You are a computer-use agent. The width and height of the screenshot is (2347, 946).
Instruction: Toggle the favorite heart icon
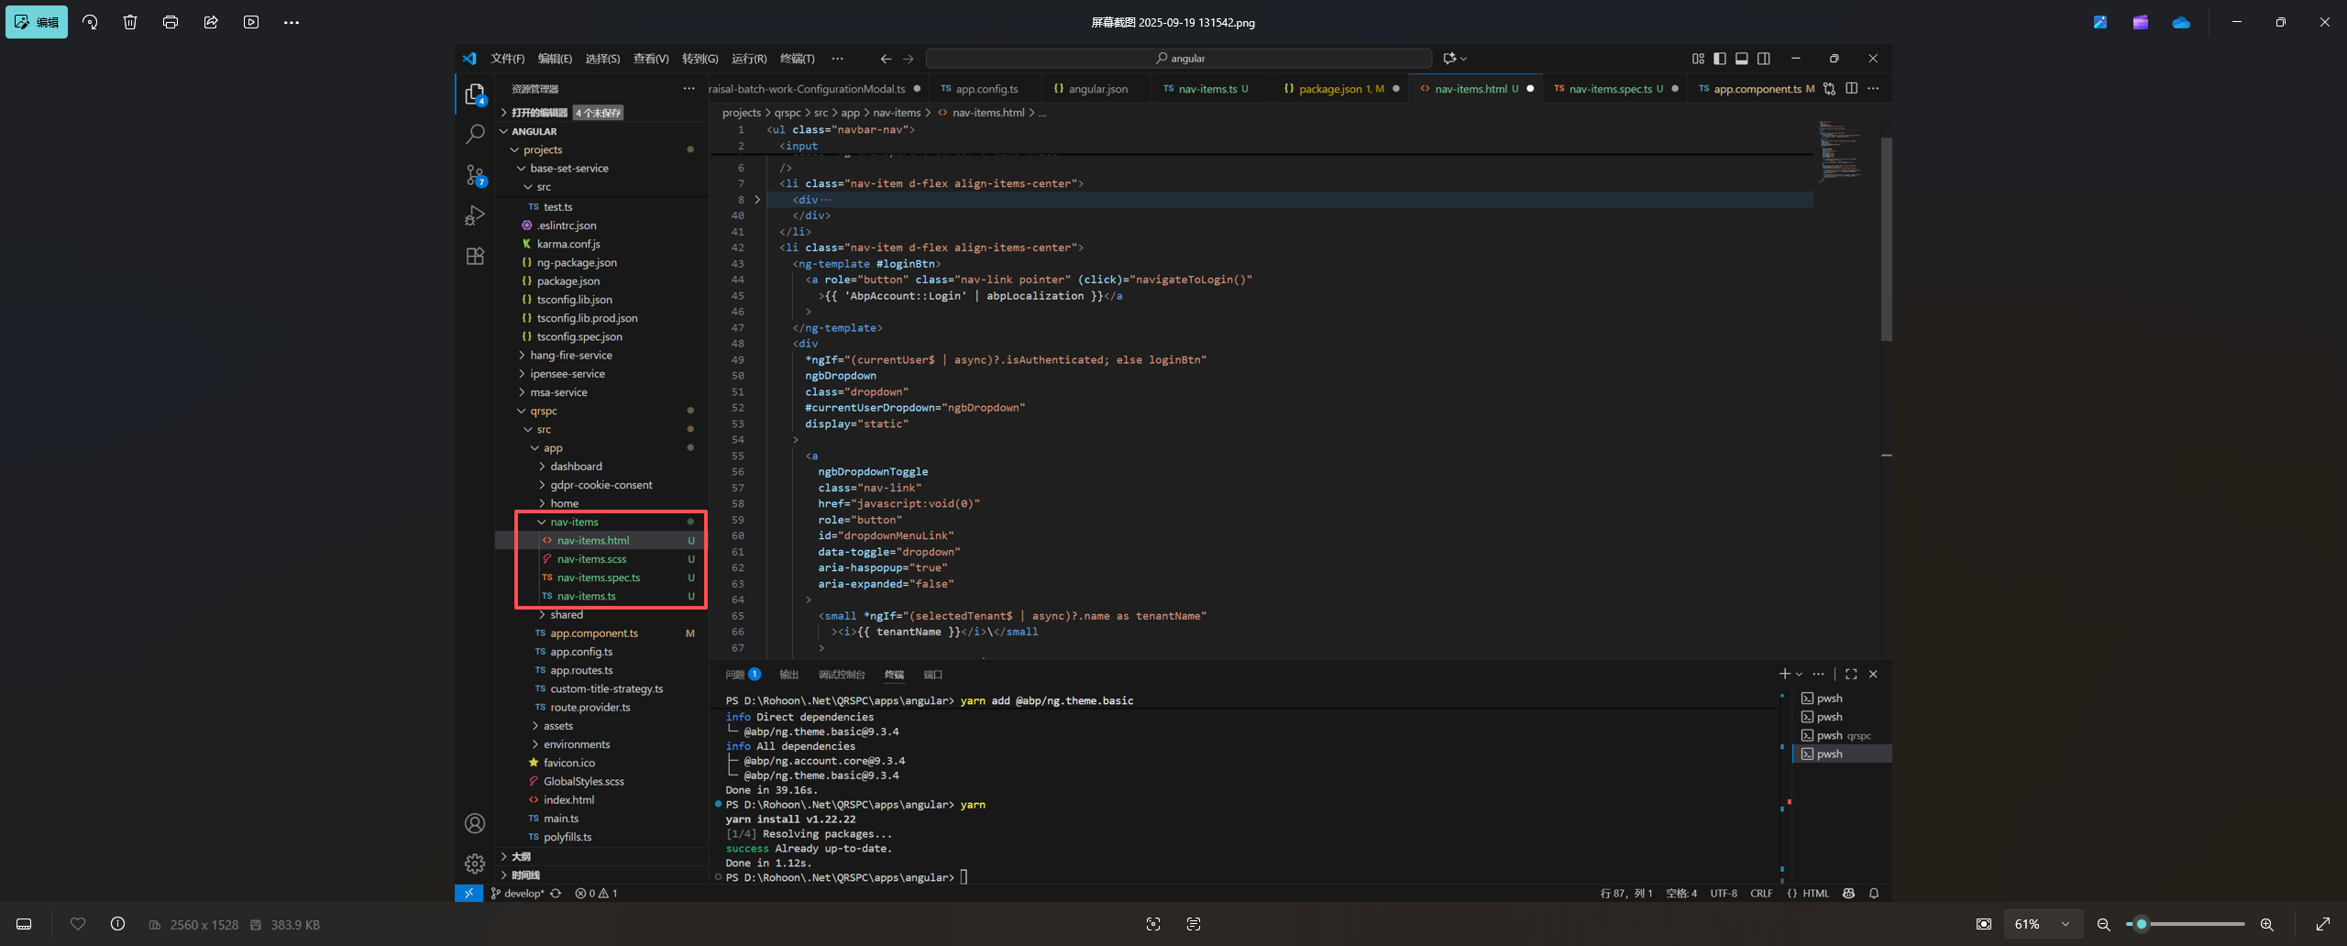(x=78, y=924)
